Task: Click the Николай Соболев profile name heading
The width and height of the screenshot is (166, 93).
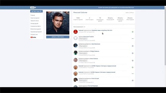Action: [x=80, y=12]
